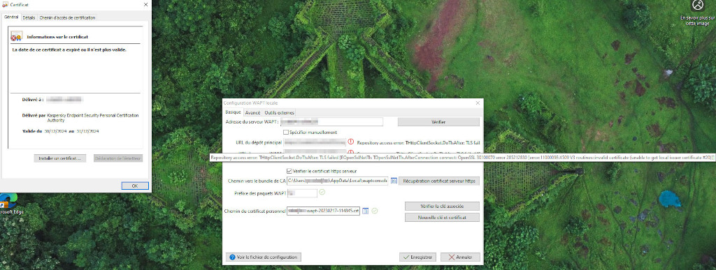This screenshot has height=270, width=716.
Task: Click the 'Chemin du certificat personnel' field
Action: [323, 211]
